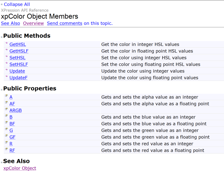Click the property icon beside GF

point(6,136)
